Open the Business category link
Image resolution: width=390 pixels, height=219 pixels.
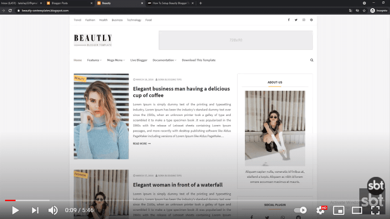[x=117, y=20]
